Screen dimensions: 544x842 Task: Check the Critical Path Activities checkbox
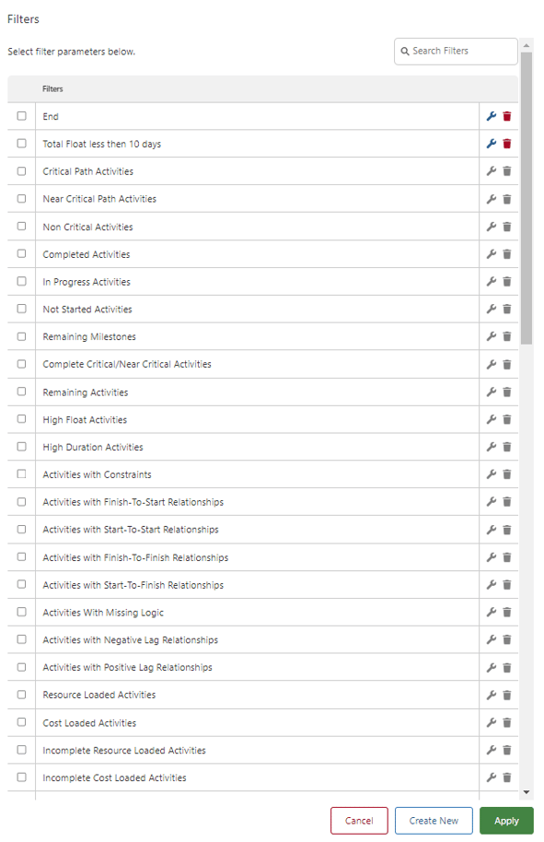click(21, 170)
